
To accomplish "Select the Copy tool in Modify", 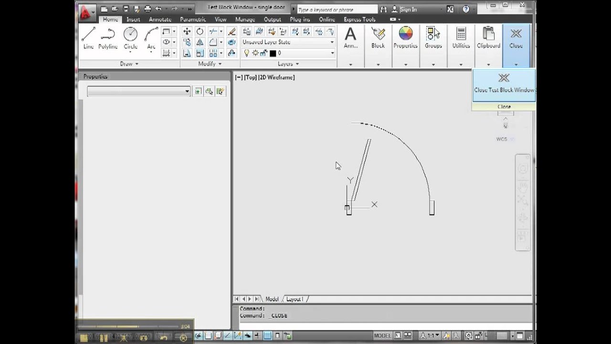I will tap(187, 42).
